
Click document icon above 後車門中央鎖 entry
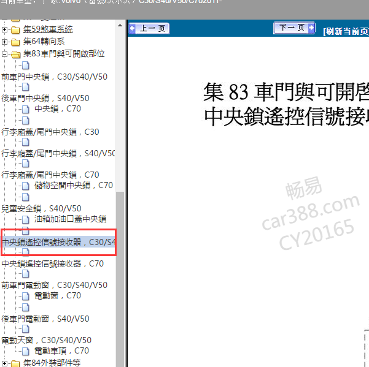tap(25, 87)
